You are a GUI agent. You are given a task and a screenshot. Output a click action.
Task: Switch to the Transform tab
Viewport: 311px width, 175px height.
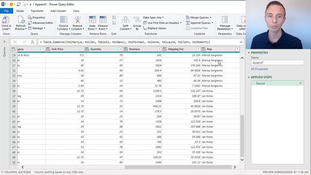tap(37, 11)
